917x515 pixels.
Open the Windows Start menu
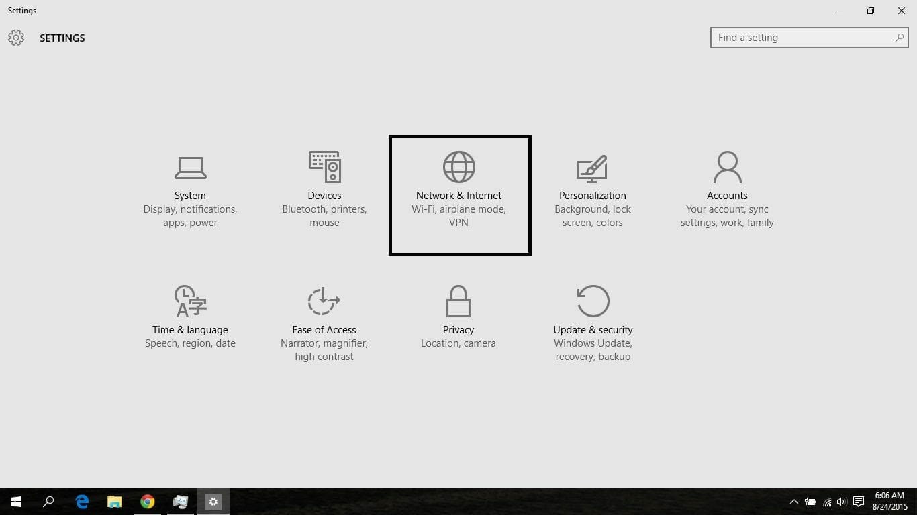16,502
